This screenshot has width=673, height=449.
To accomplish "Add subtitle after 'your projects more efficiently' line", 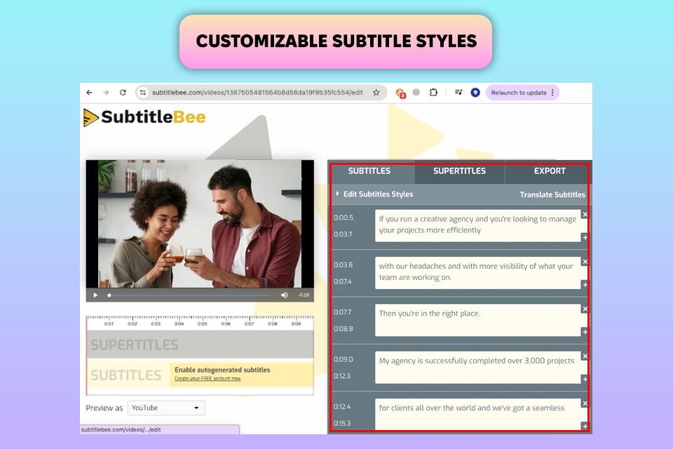I will coord(585,237).
